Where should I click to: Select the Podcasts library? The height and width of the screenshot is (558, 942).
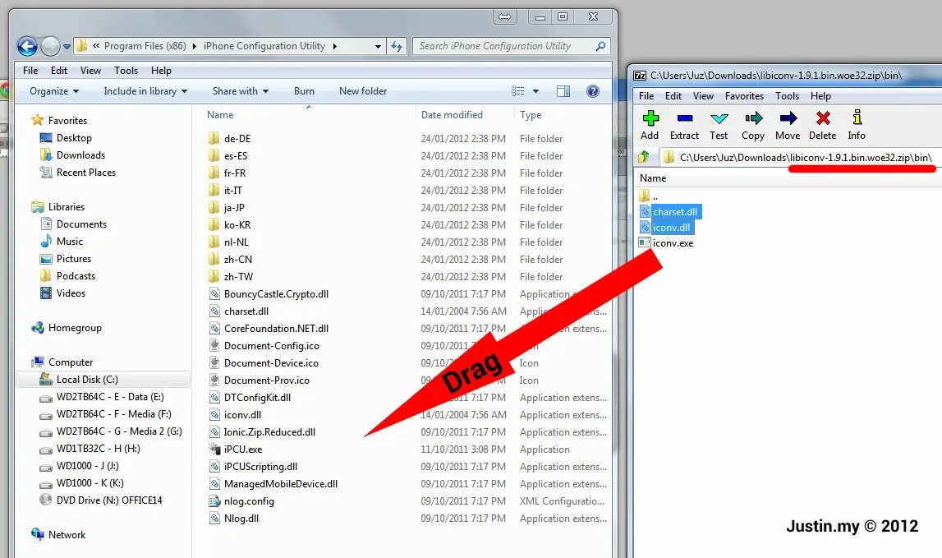click(76, 275)
